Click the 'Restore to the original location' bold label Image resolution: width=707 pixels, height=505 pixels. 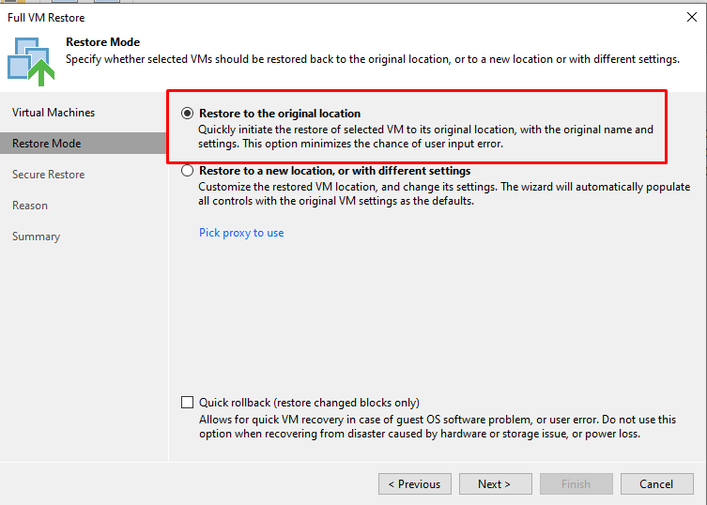point(280,114)
